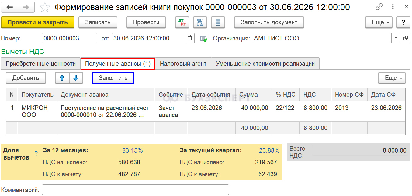Click the Всего НДС value 8 800,00
The height and width of the screenshot is (196, 412).
point(360,150)
